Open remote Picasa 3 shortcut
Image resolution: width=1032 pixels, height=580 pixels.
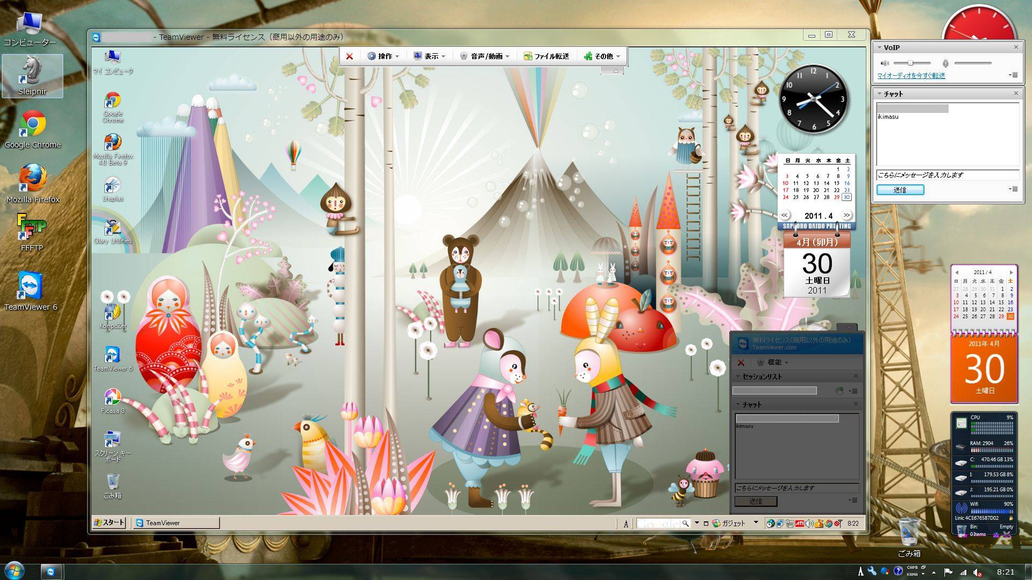coord(112,401)
